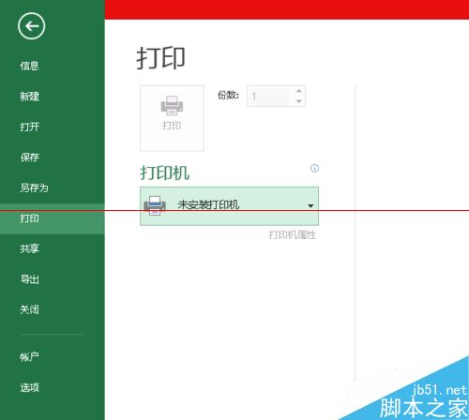This screenshot has height=420, width=469.
Task: Click 保存 in the backstage menu
Action: click(29, 157)
